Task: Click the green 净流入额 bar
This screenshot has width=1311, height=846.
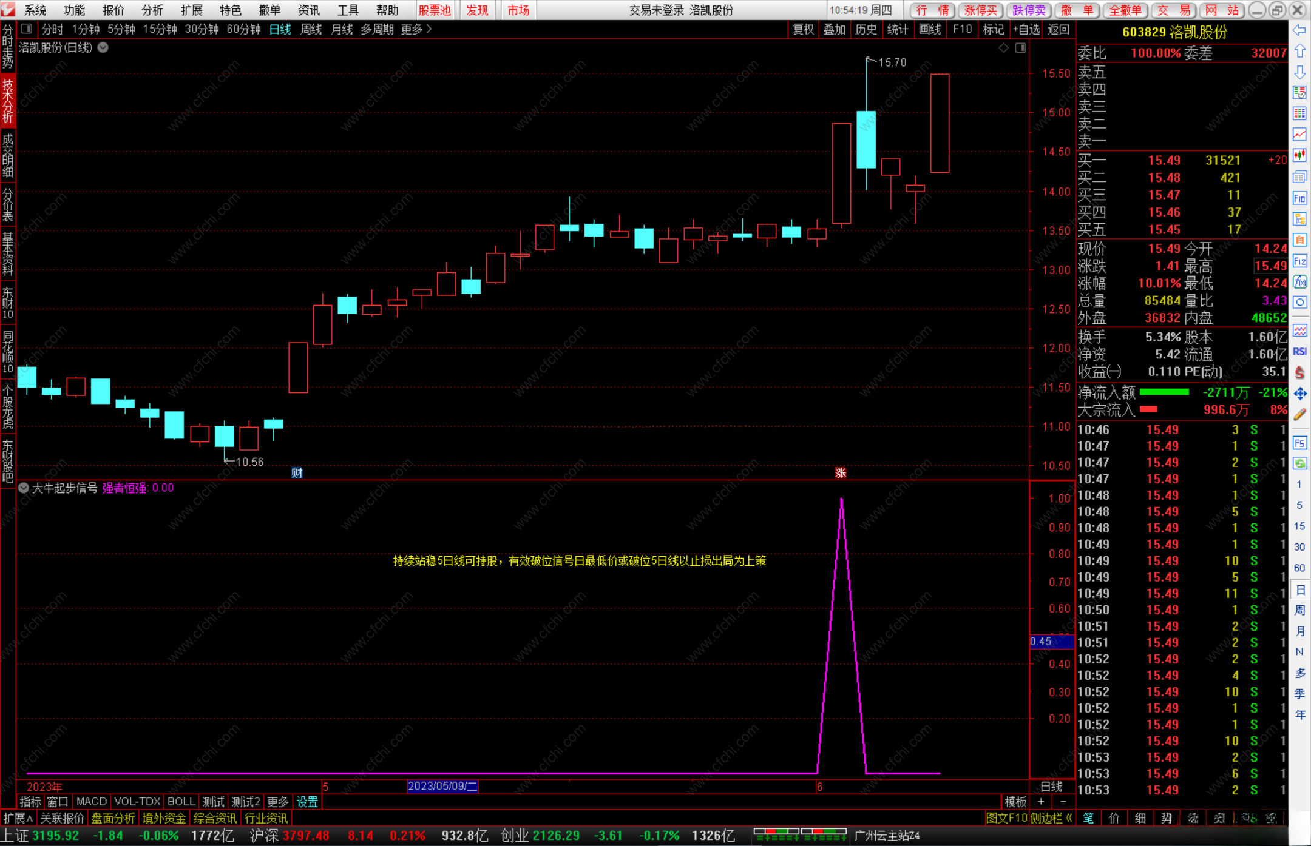Action: 1164,392
